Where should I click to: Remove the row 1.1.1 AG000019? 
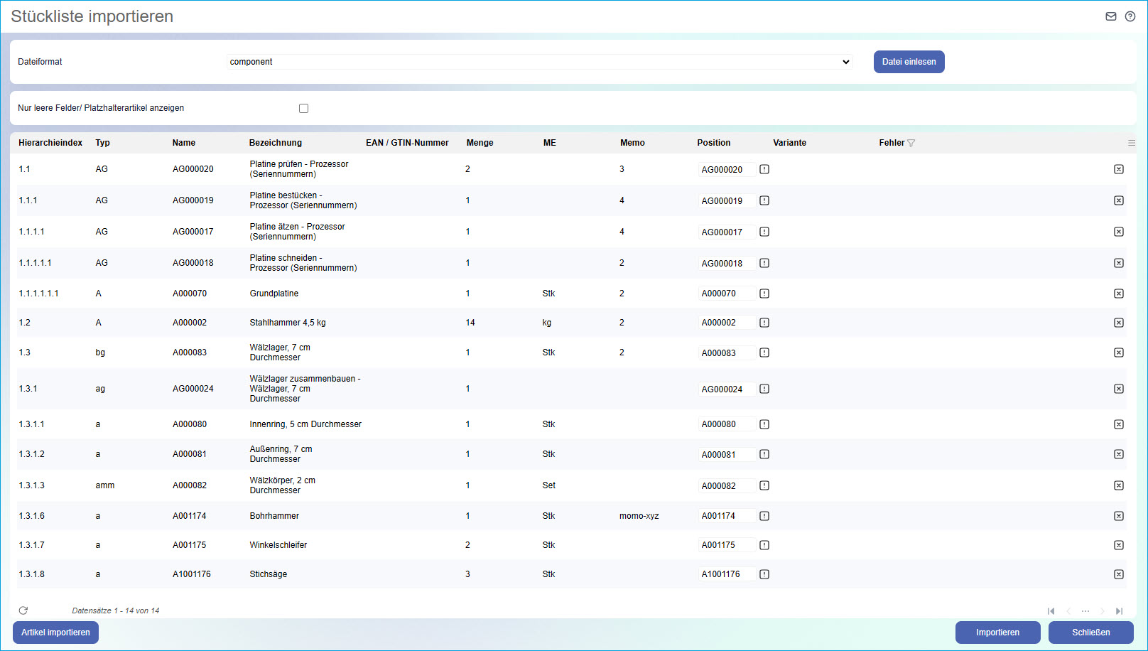(1119, 200)
